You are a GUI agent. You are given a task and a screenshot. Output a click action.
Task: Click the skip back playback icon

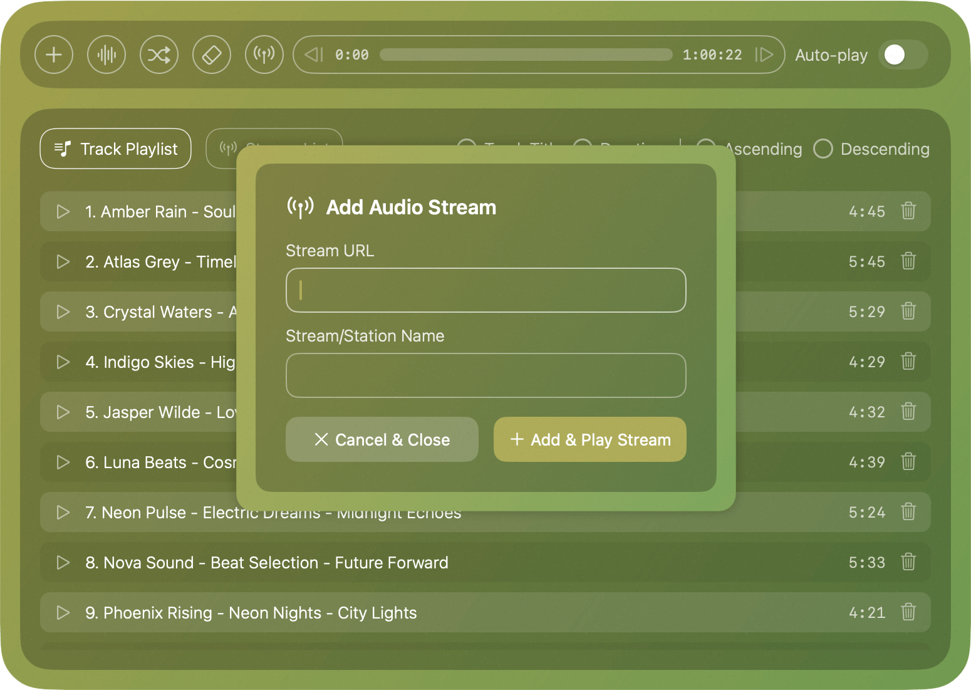[x=313, y=55]
